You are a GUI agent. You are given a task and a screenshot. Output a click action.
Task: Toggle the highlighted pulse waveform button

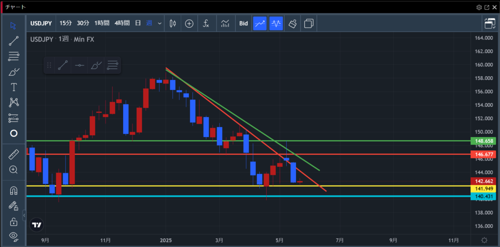point(276,23)
